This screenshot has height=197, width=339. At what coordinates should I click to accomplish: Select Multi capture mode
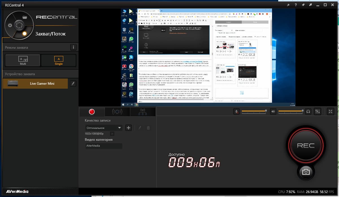tap(23, 60)
